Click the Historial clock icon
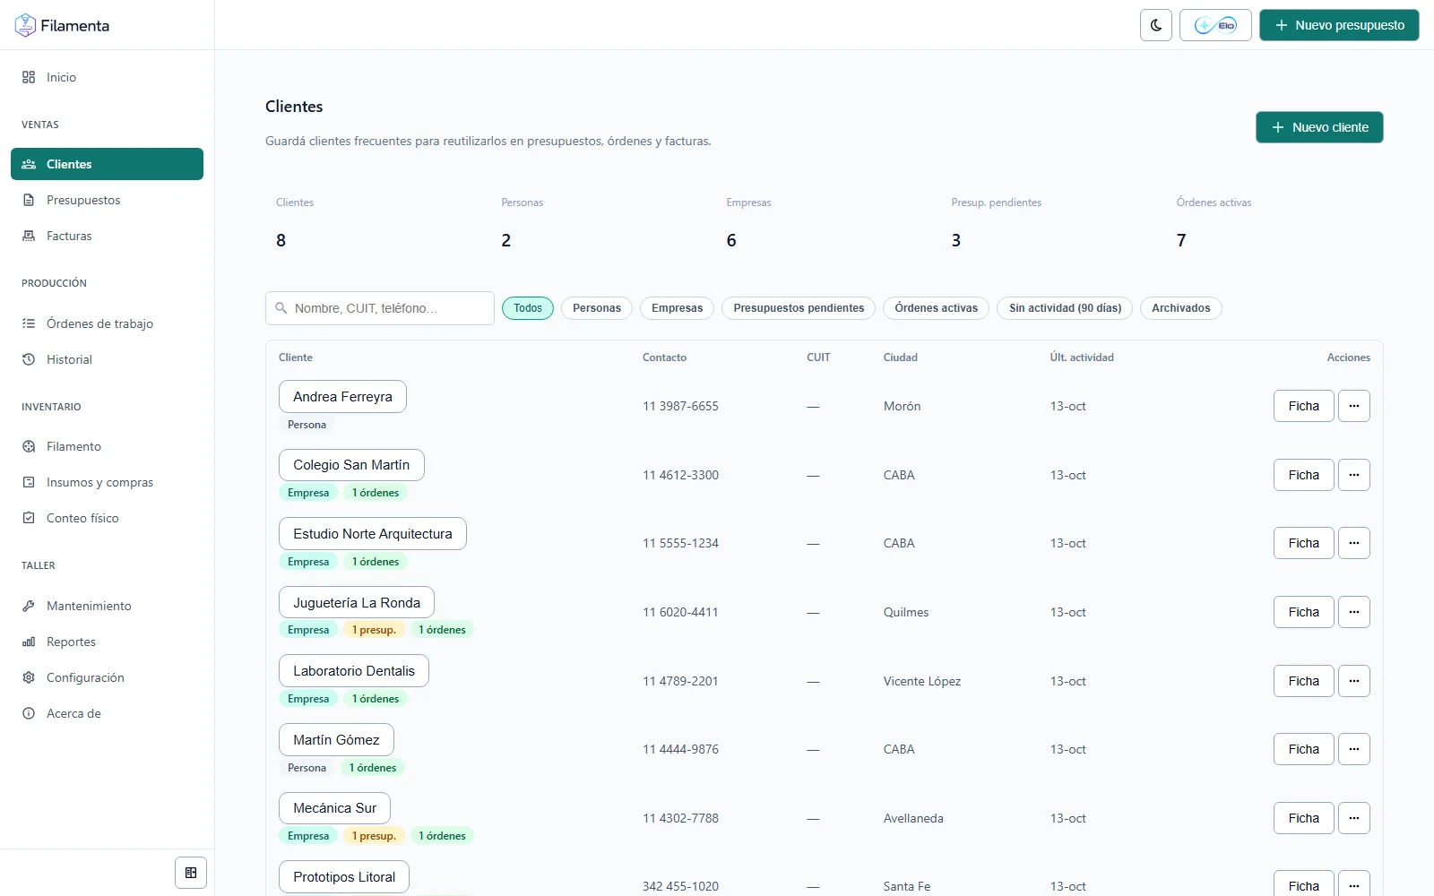The image size is (1434, 896). coord(29,359)
